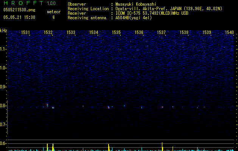
Task: Click the 1533 time axis marker
Action: coord(71,32)
